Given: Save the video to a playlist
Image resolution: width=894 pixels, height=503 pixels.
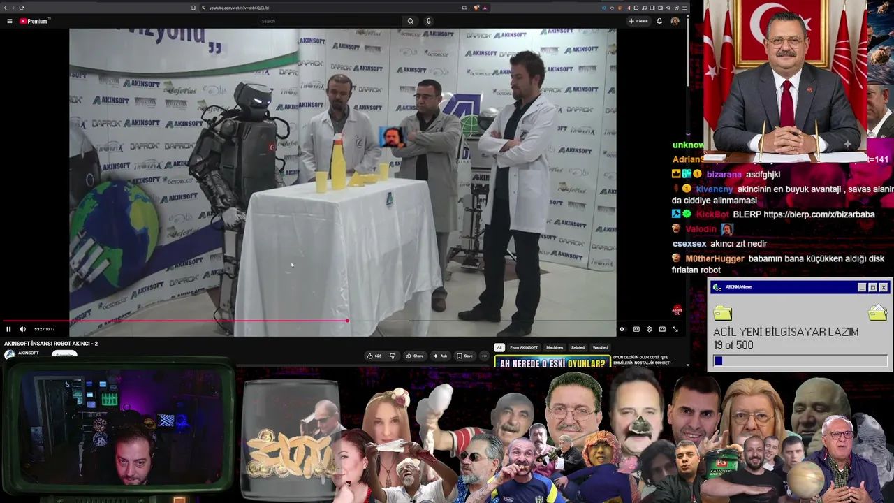Looking at the screenshot, I should point(464,356).
